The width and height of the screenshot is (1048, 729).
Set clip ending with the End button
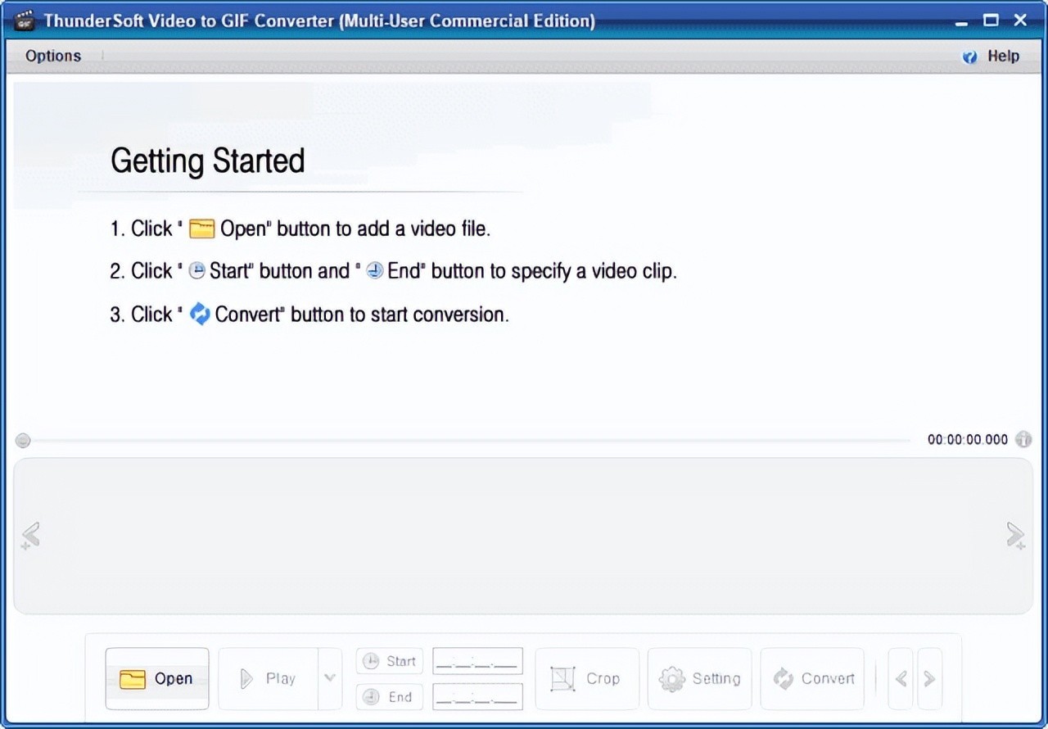click(390, 696)
